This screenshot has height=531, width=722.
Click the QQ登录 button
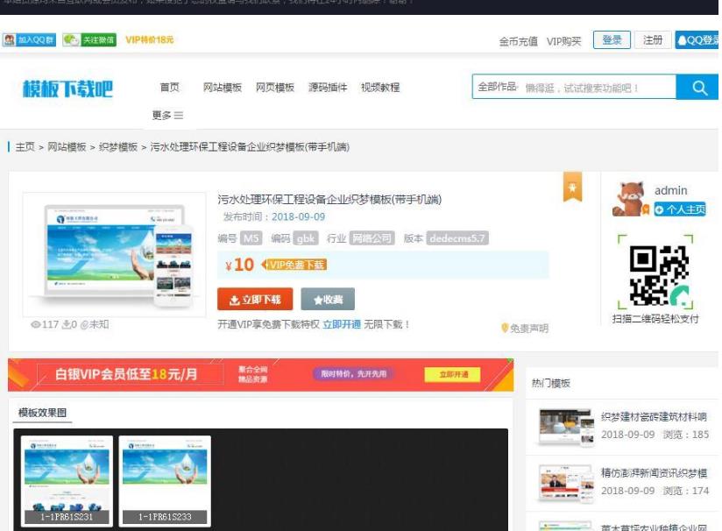[697, 40]
